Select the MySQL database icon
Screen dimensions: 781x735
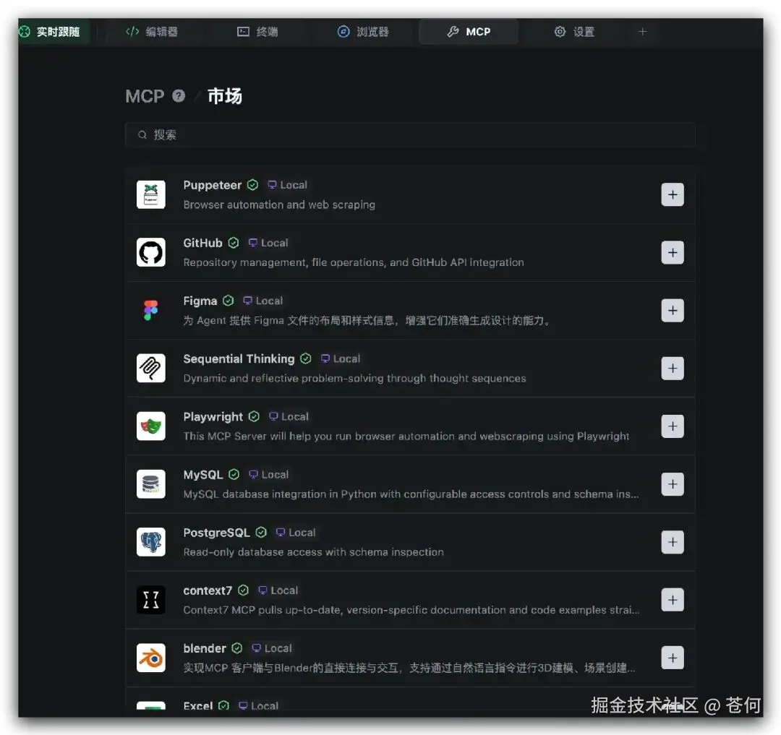tap(151, 483)
